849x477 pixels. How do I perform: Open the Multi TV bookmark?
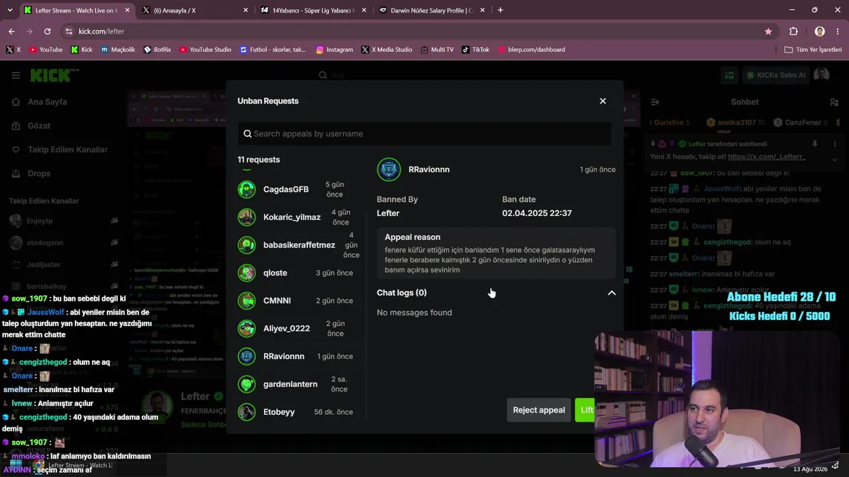437,50
